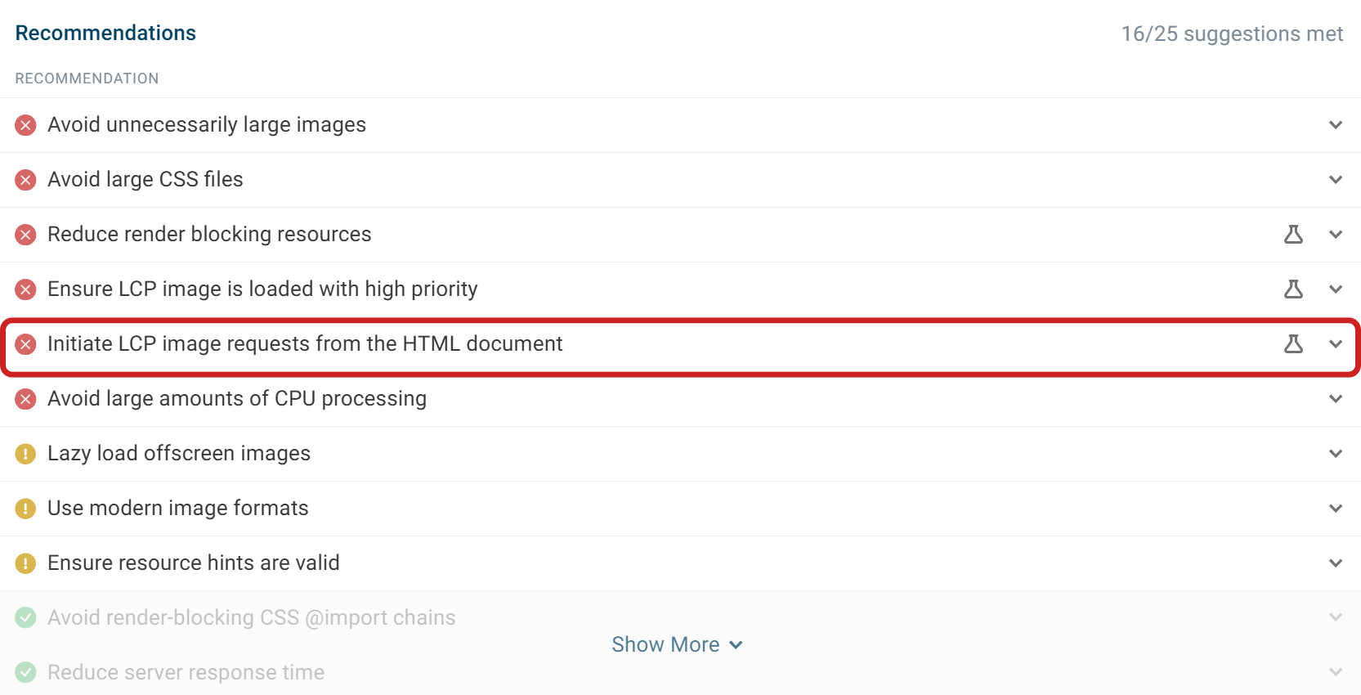
Task: Click the yellow warning icon beside Ensure resource hints are valid
Action: pyautogui.click(x=25, y=563)
